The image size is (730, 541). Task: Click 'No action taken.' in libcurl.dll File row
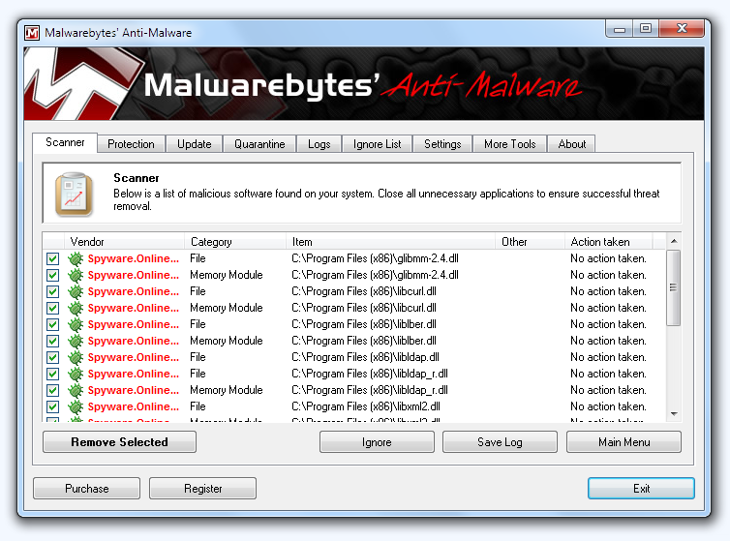[x=608, y=291]
